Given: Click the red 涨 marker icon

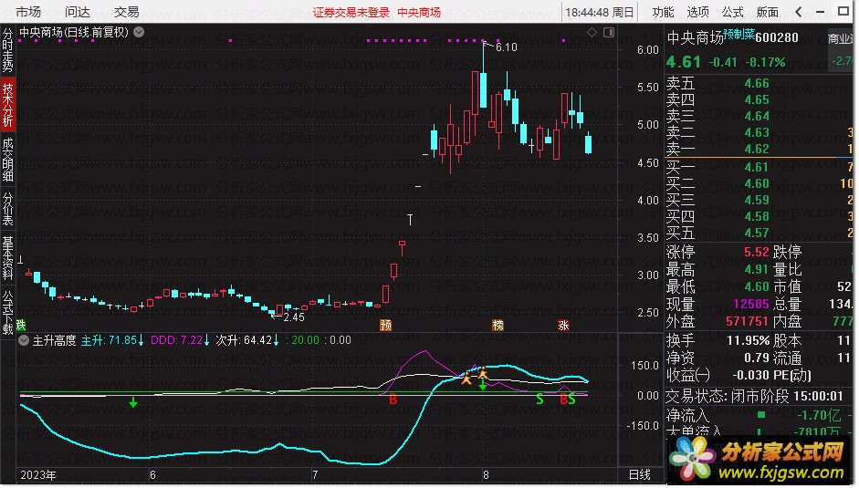Looking at the screenshot, I should [x=563, y=326].
